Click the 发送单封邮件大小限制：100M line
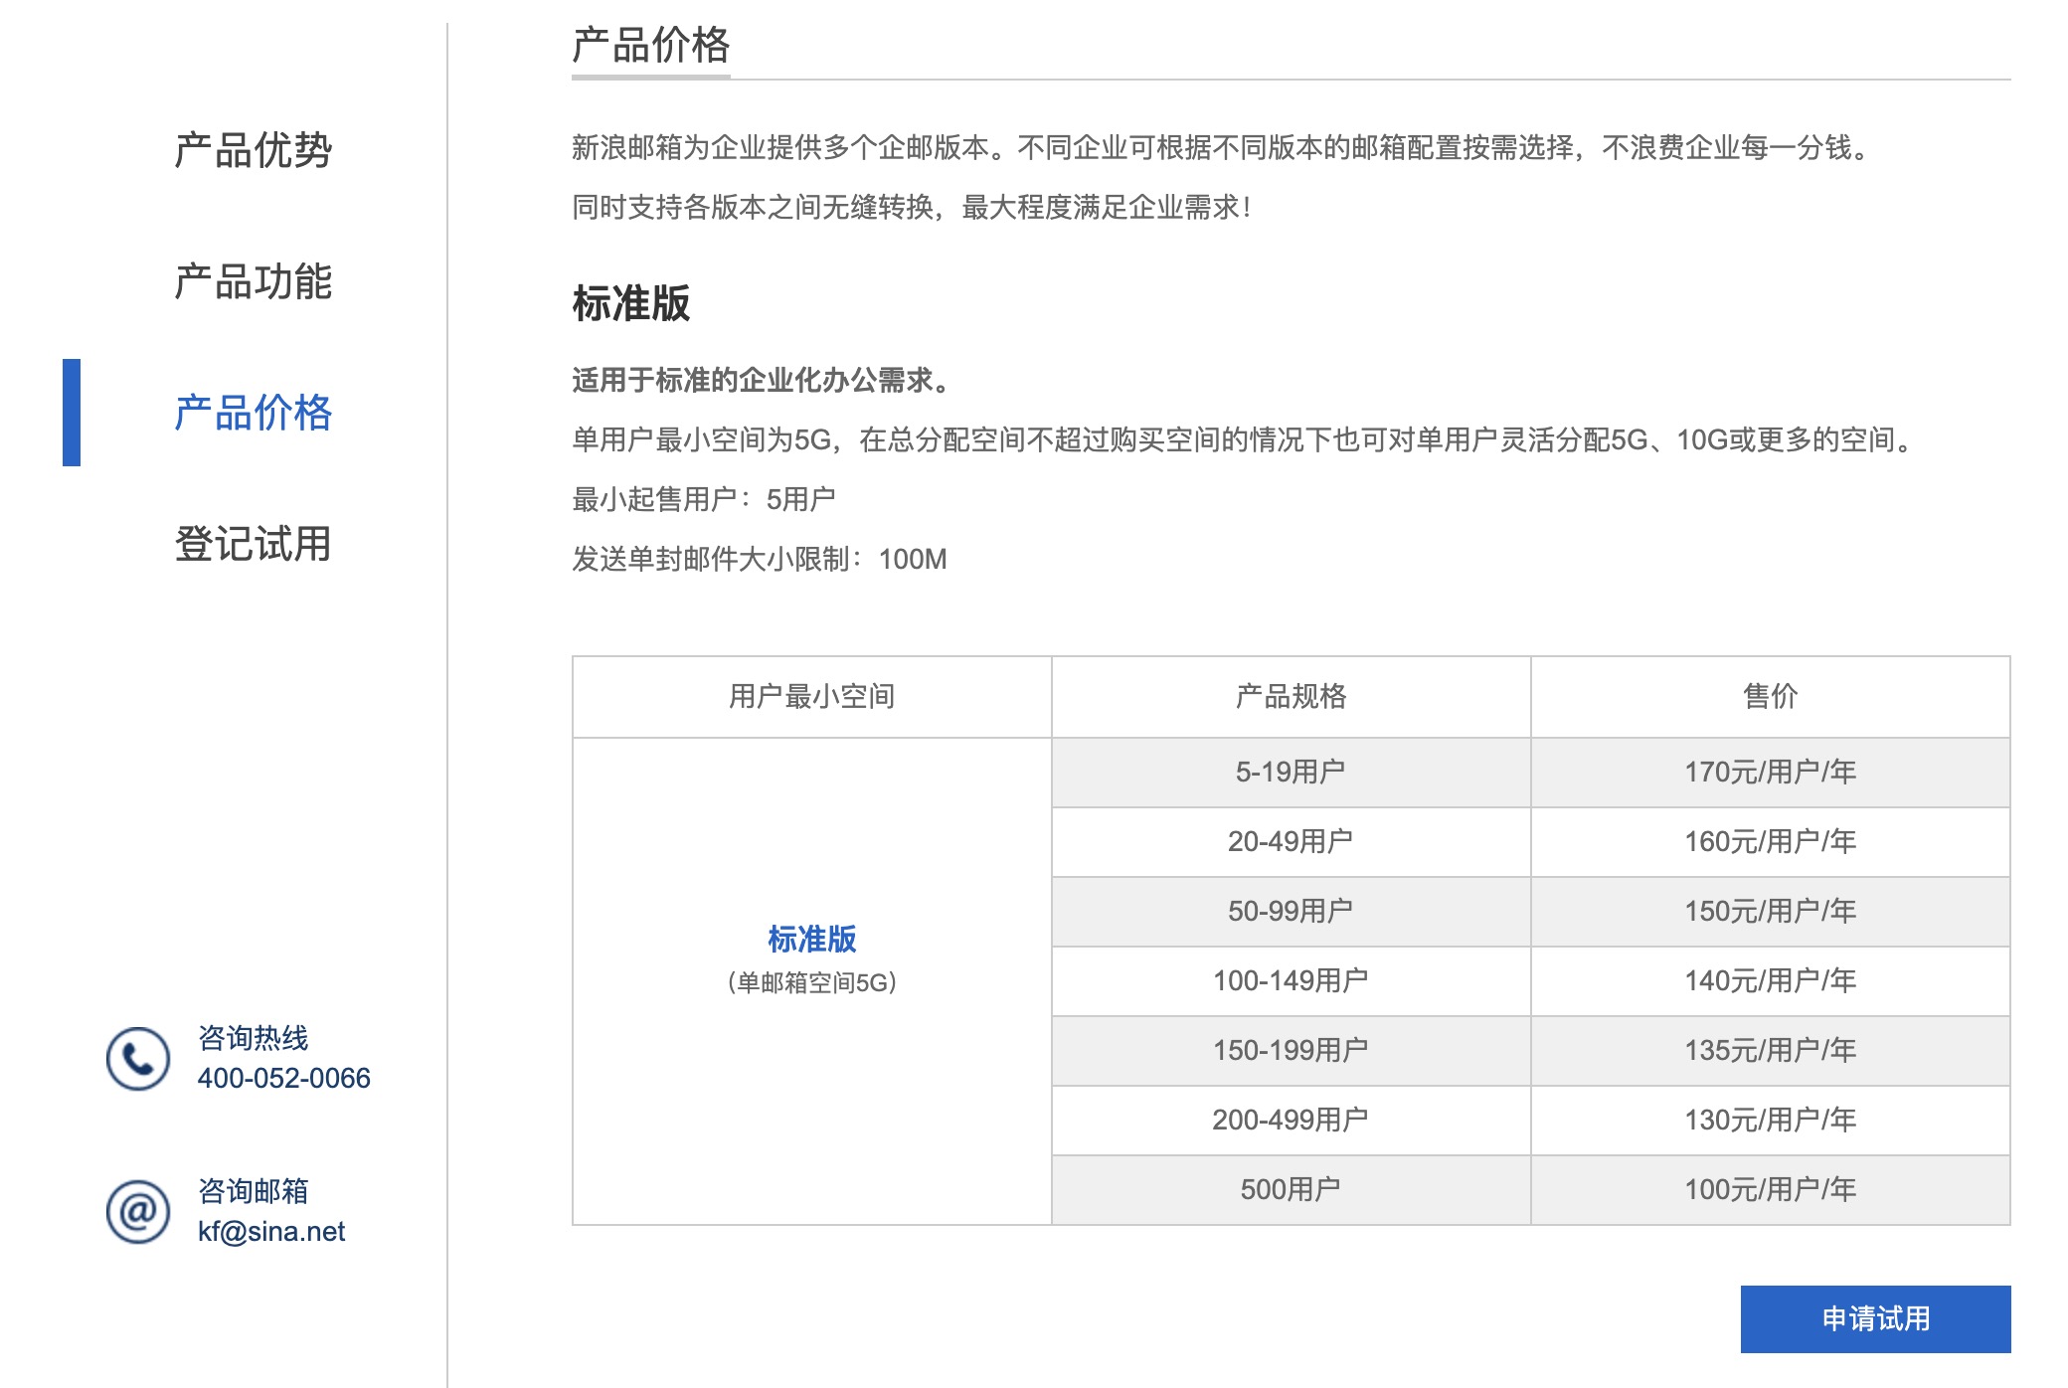Screen dimensions: 2068x1388 pos(760,559)
